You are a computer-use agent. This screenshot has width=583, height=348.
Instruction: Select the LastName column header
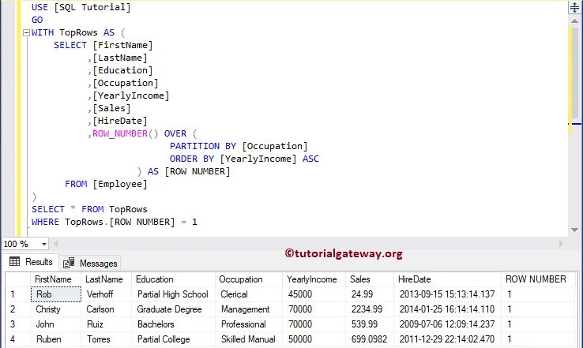click(x=107, y=279)
